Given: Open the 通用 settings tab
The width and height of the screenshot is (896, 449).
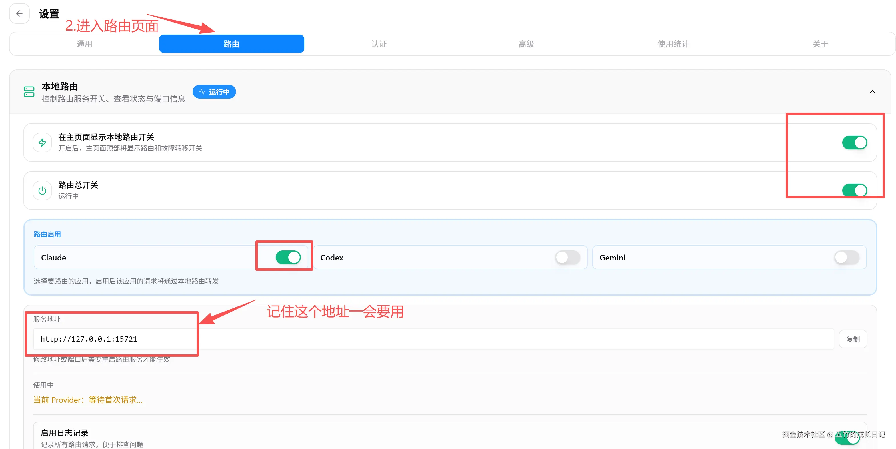Looking at the screenshot, I should click(x=84, y=44).
